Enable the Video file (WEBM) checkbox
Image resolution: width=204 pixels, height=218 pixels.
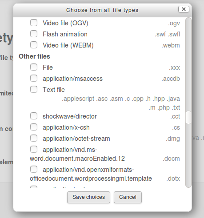tap(34, 45)
